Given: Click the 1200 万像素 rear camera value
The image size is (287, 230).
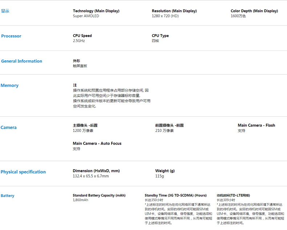Looking at the screenshot, I should (83, 130).
